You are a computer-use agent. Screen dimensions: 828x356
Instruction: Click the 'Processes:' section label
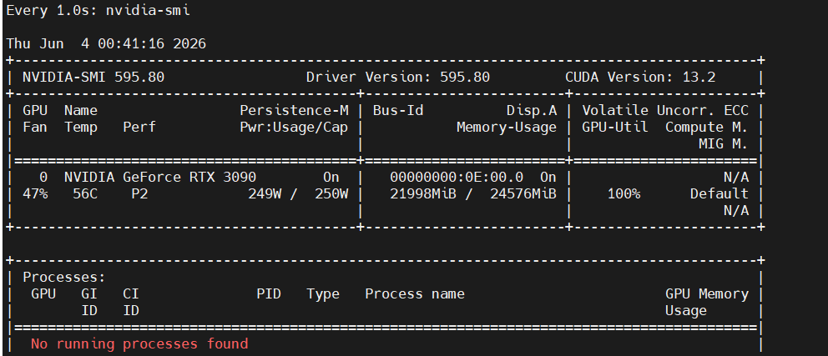pyautogui.click(x=64, y=277)
